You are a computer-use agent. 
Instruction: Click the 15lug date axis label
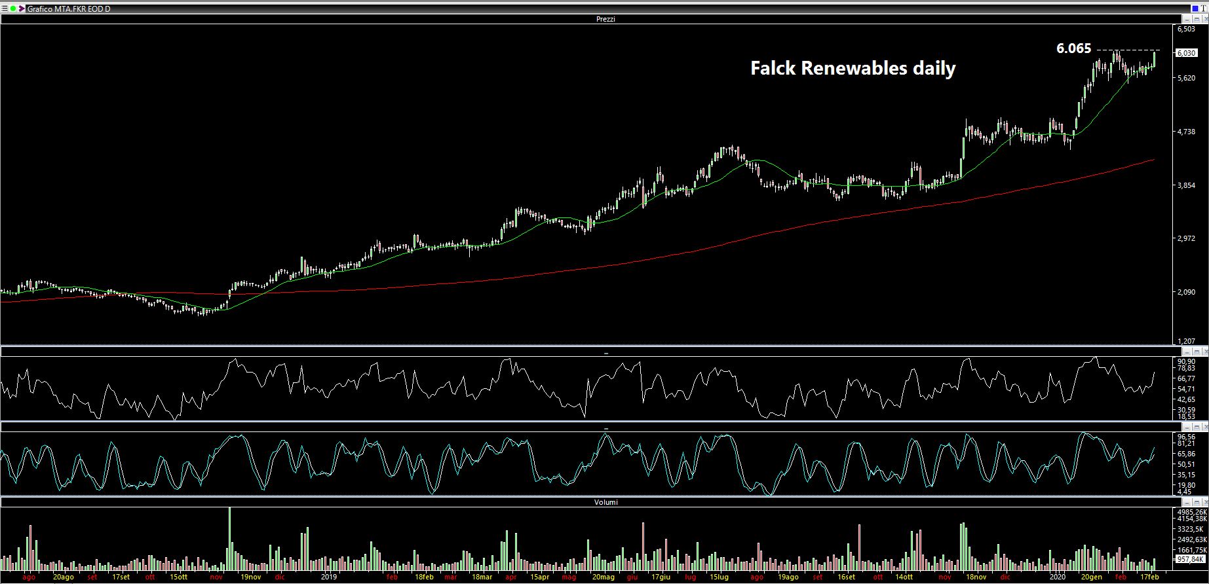(x=719, y=577)
